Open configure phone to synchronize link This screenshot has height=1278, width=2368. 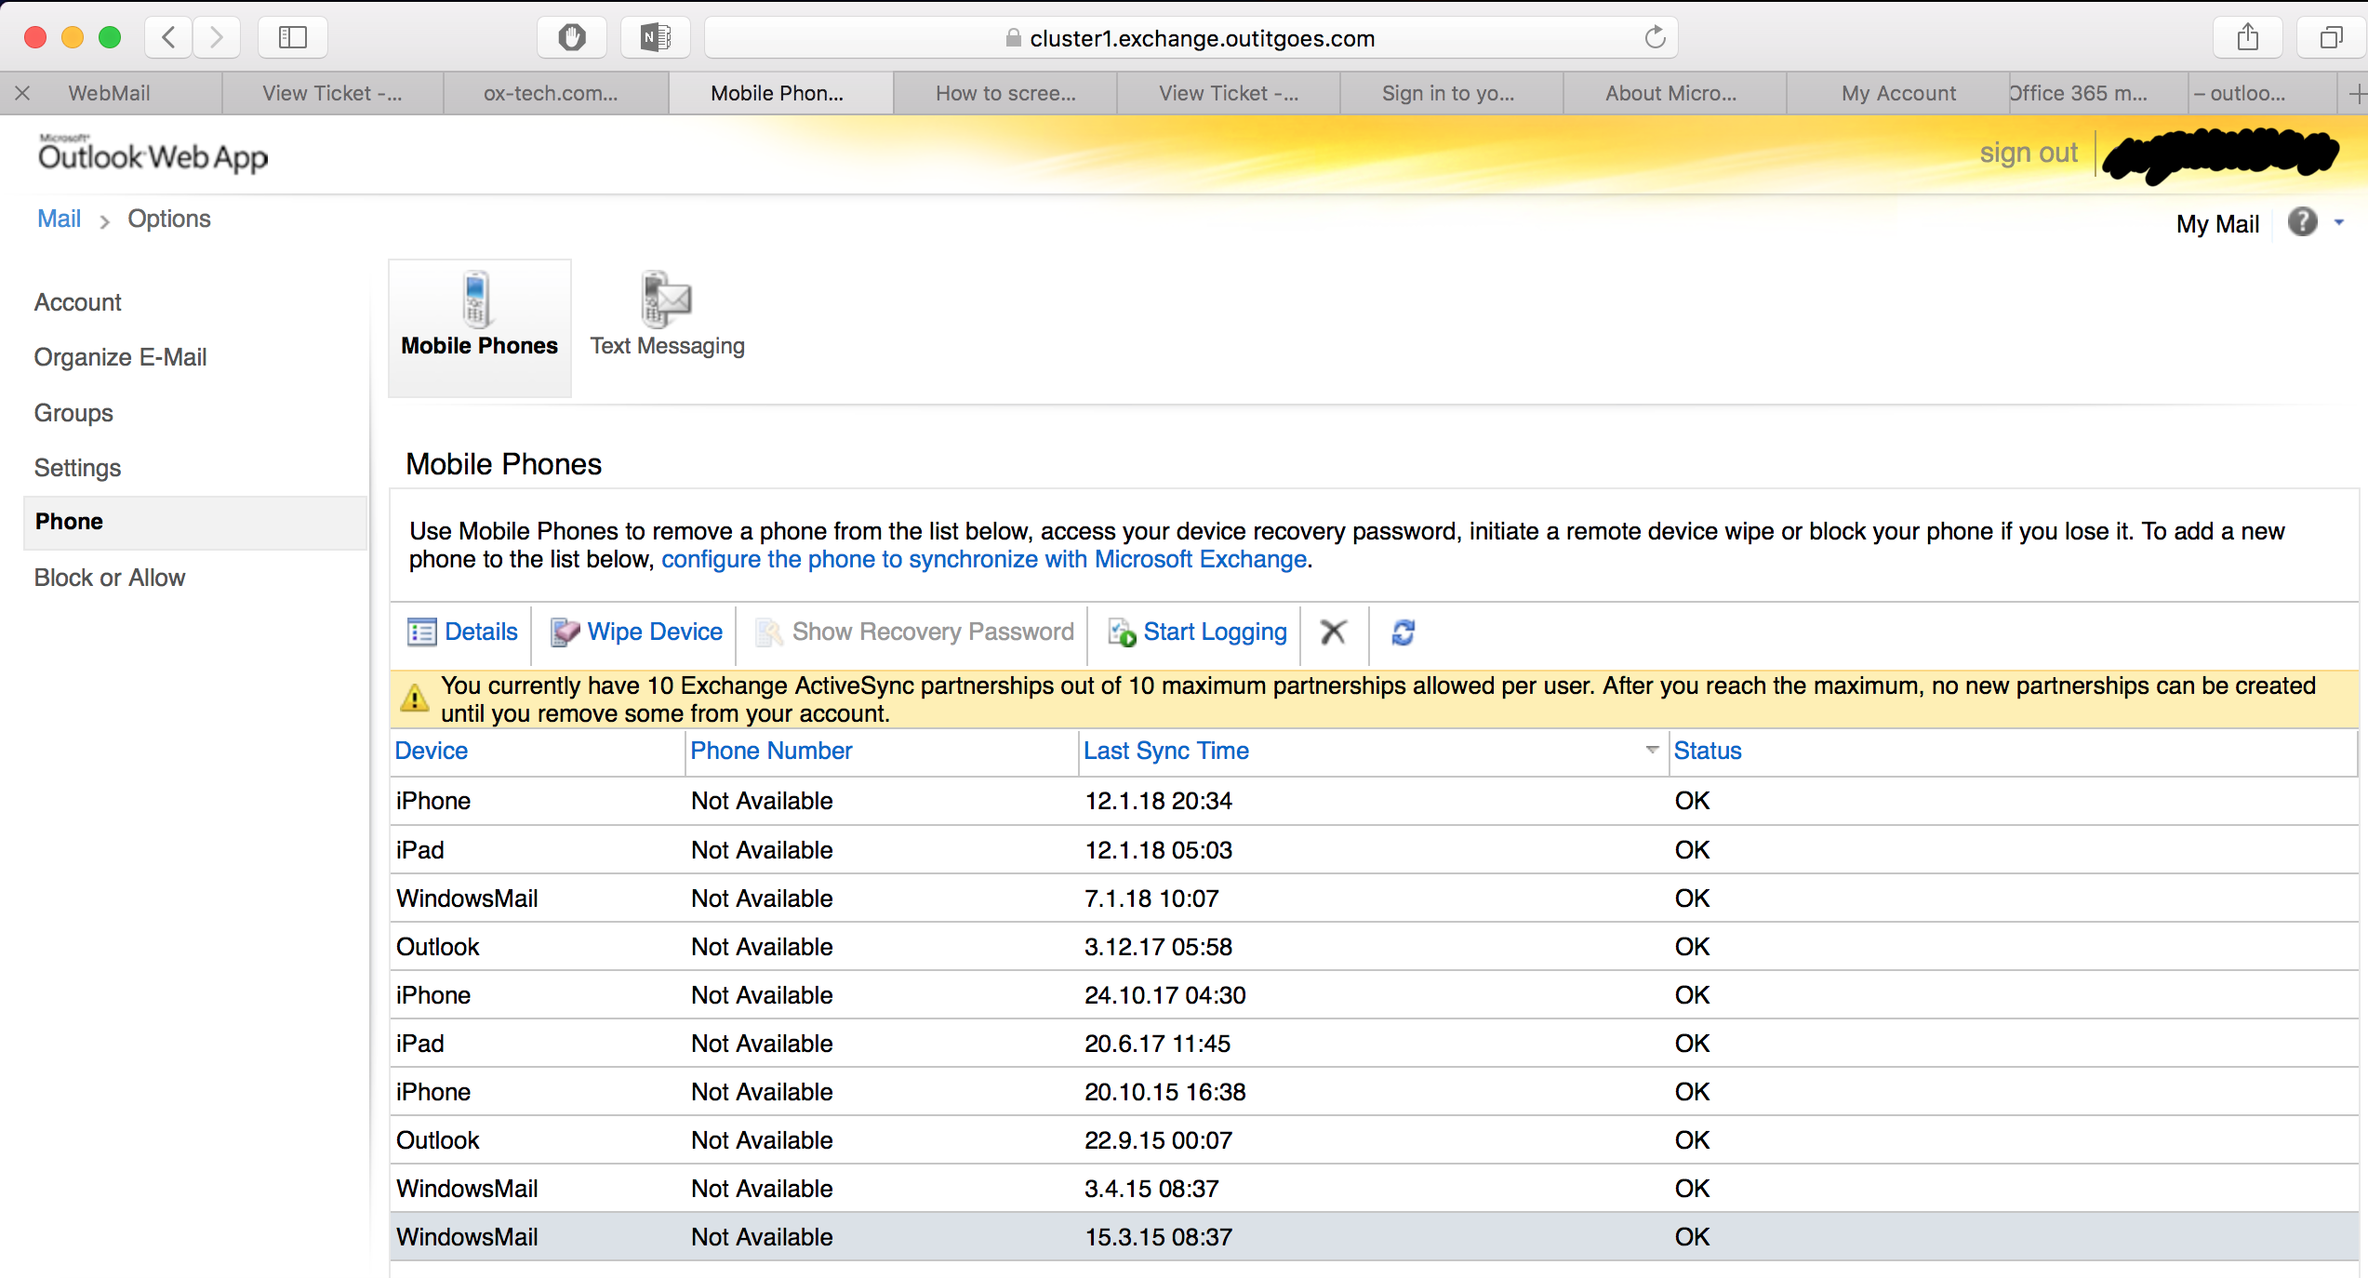pyautogui.click(x=983, y=560)
